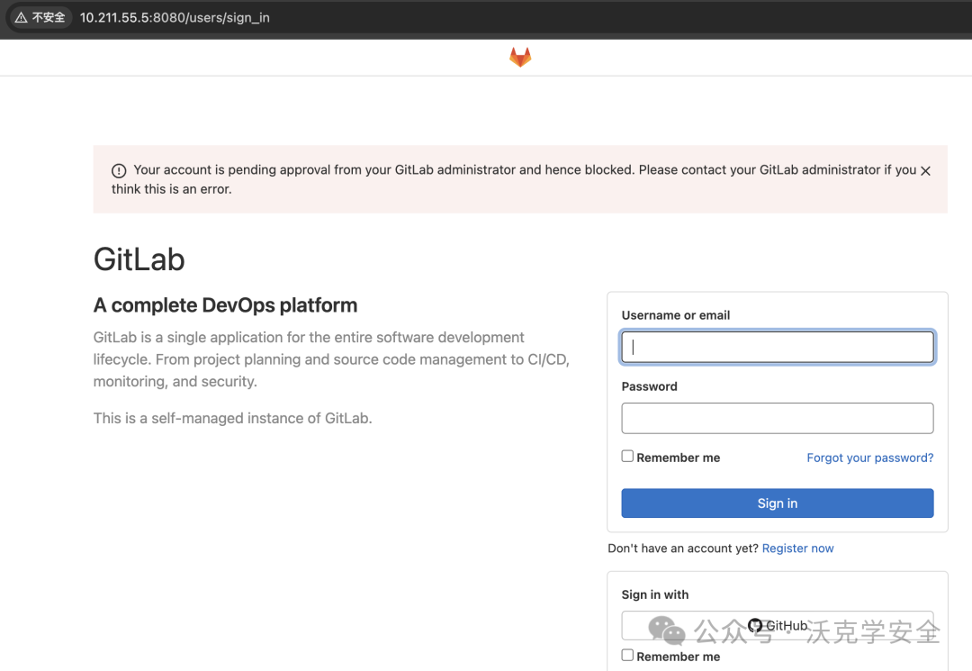The height and width of the screenshot is (671, 972).
Task: Click the alert warning icon
Action: point(119,170)
